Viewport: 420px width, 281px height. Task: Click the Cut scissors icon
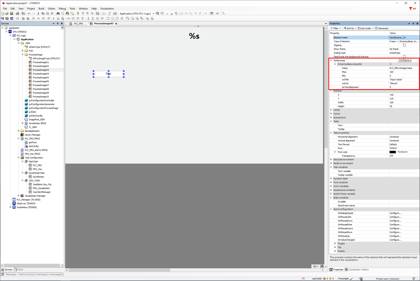(x=38, y=13)
